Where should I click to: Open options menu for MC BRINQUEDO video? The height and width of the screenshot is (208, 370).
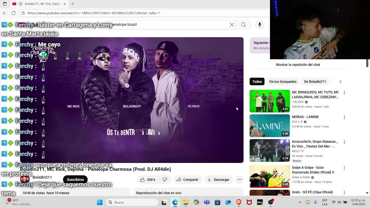tap(344, 93)
